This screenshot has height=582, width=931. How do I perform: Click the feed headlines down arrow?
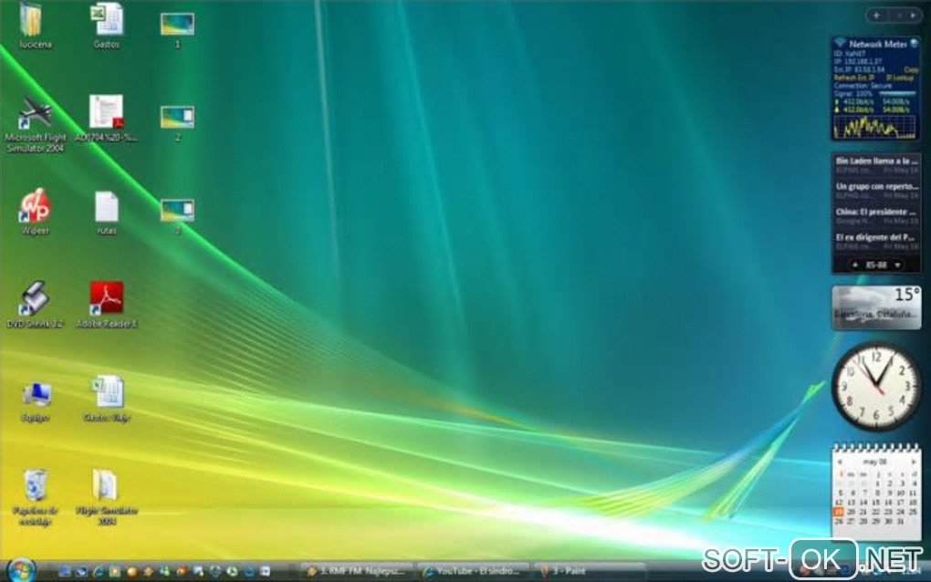click(x=898, y=265)
